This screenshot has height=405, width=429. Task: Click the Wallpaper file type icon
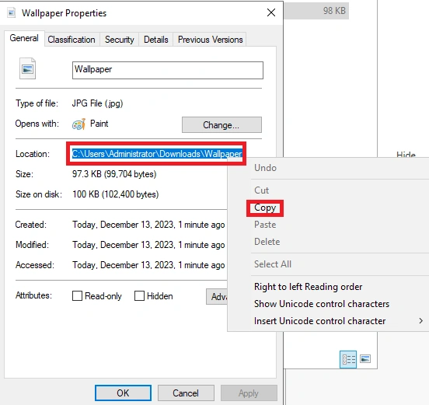point(27,68)
